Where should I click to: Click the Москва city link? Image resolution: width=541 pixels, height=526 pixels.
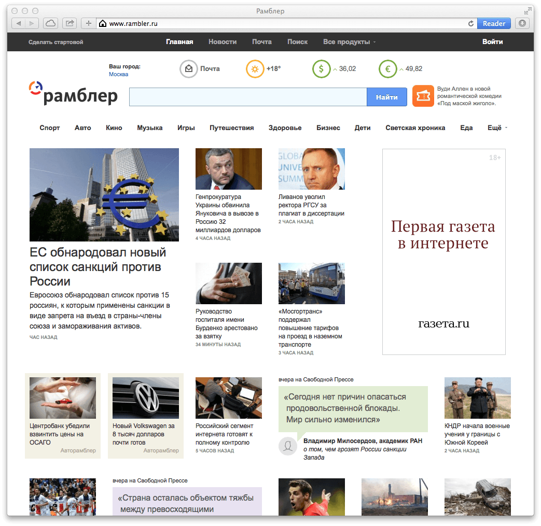(118, 74)
